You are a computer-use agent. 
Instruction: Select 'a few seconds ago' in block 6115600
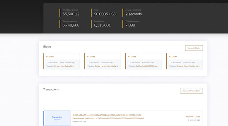pyautogui.click(x=67, y=62)
